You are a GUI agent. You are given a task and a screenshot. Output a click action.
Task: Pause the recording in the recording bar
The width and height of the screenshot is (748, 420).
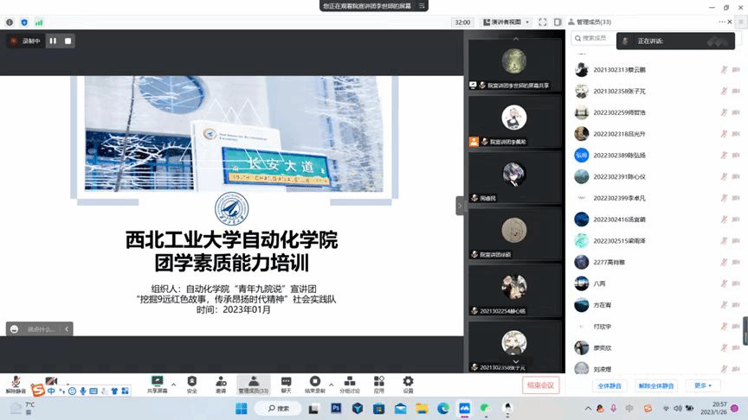pyautogui.click(x=53, y=41)
